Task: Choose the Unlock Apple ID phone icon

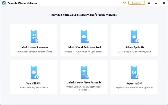Action: click(x=135, y=36)
